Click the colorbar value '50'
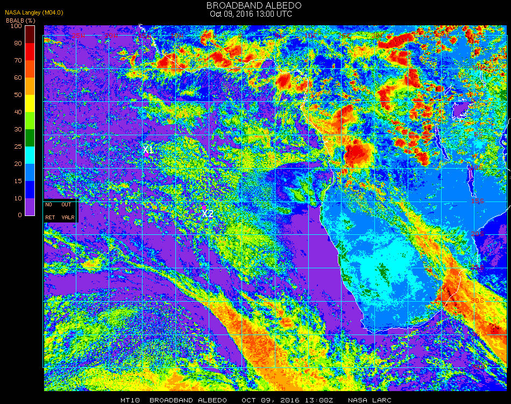This screenshot has height=404, width=511. point(18,95)
